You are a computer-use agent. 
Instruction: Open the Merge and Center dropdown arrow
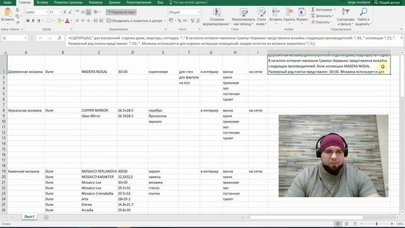(x=165, y=21)
